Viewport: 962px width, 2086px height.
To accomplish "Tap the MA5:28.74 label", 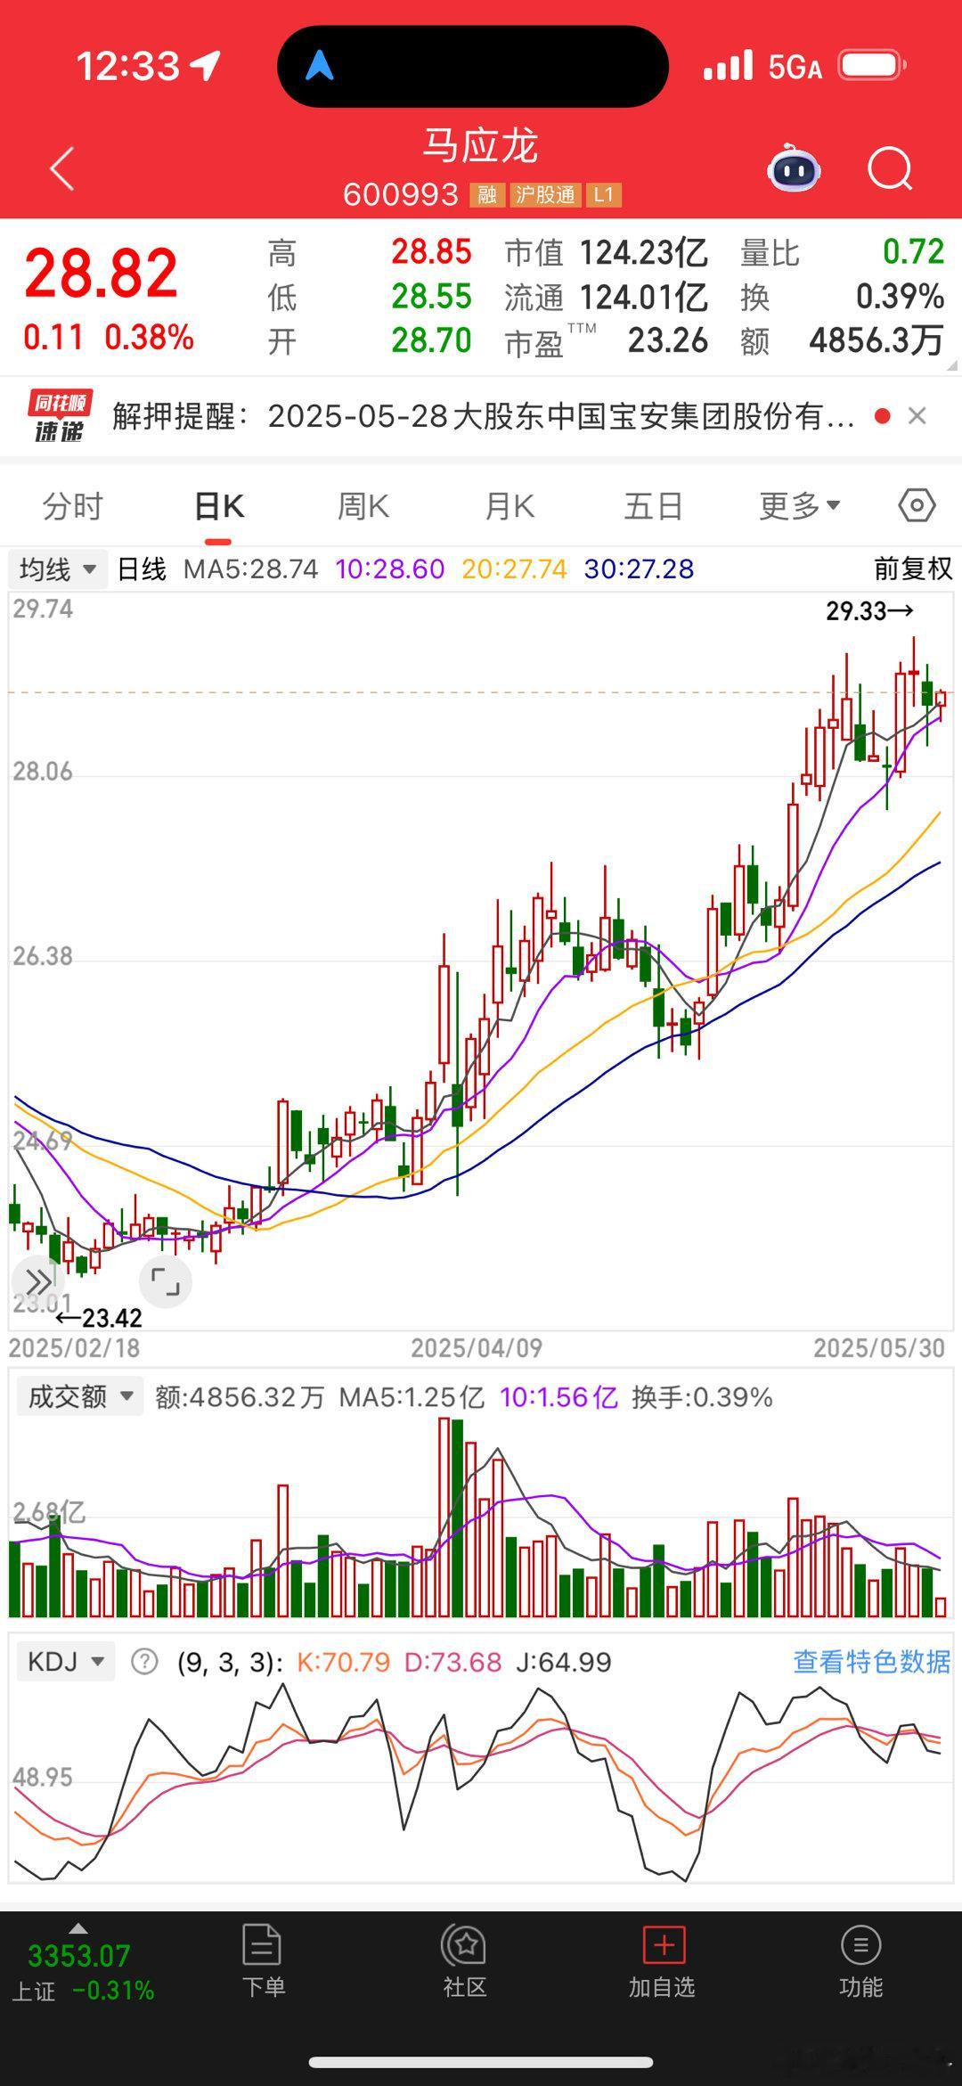I will [250, 569].
